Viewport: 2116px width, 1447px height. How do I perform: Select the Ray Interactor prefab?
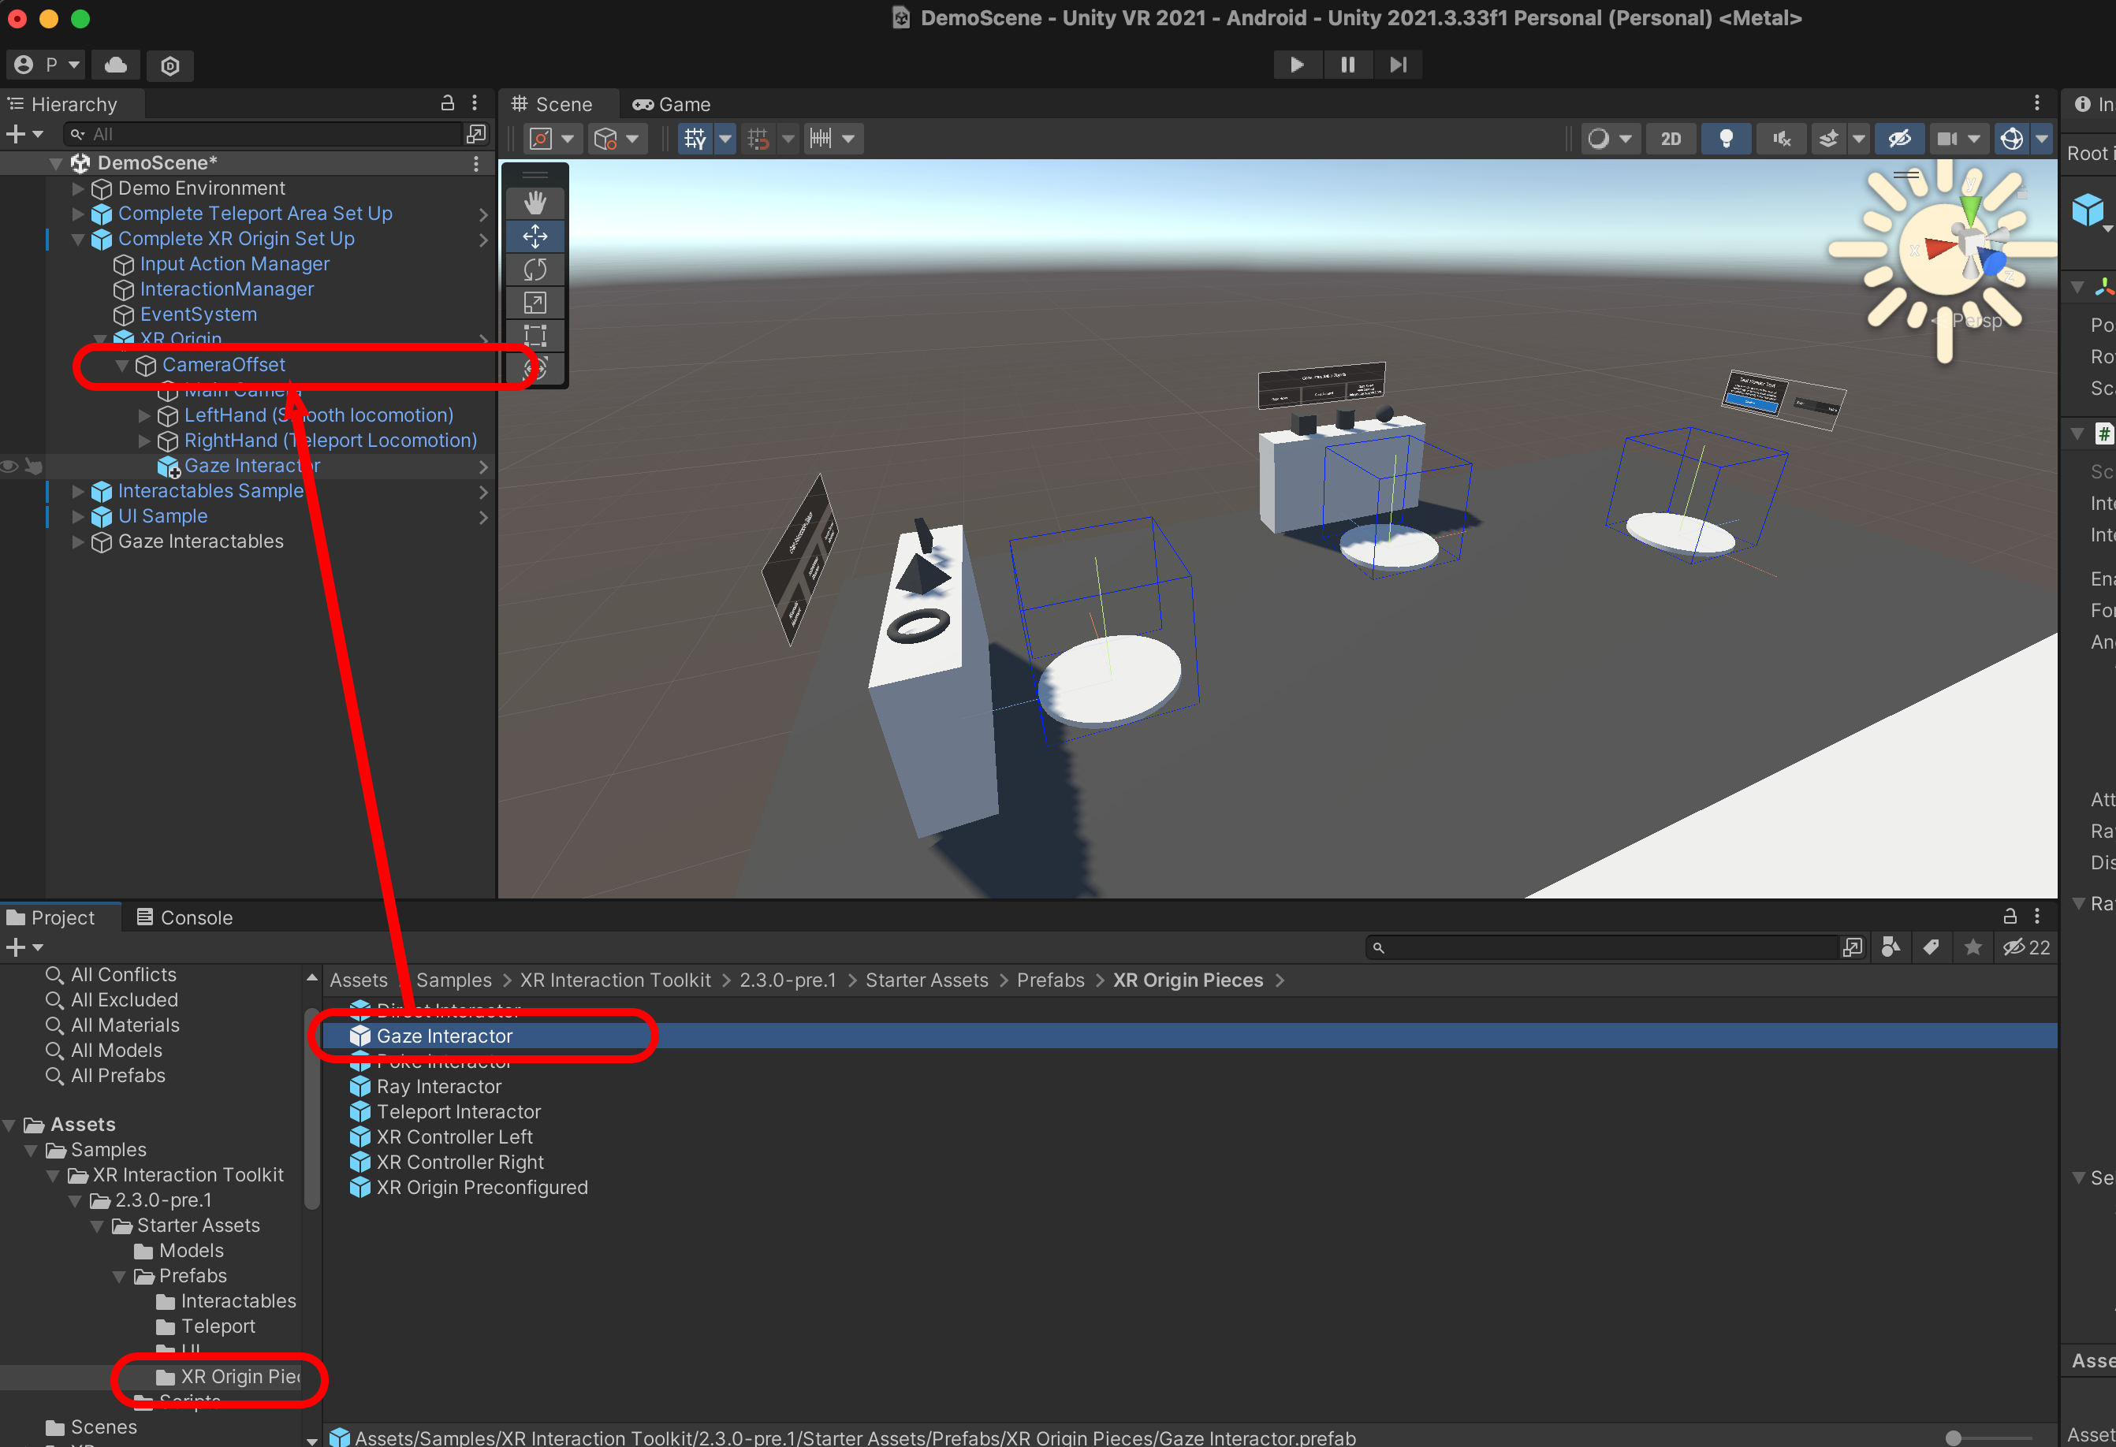click(x=439, y=1087)
